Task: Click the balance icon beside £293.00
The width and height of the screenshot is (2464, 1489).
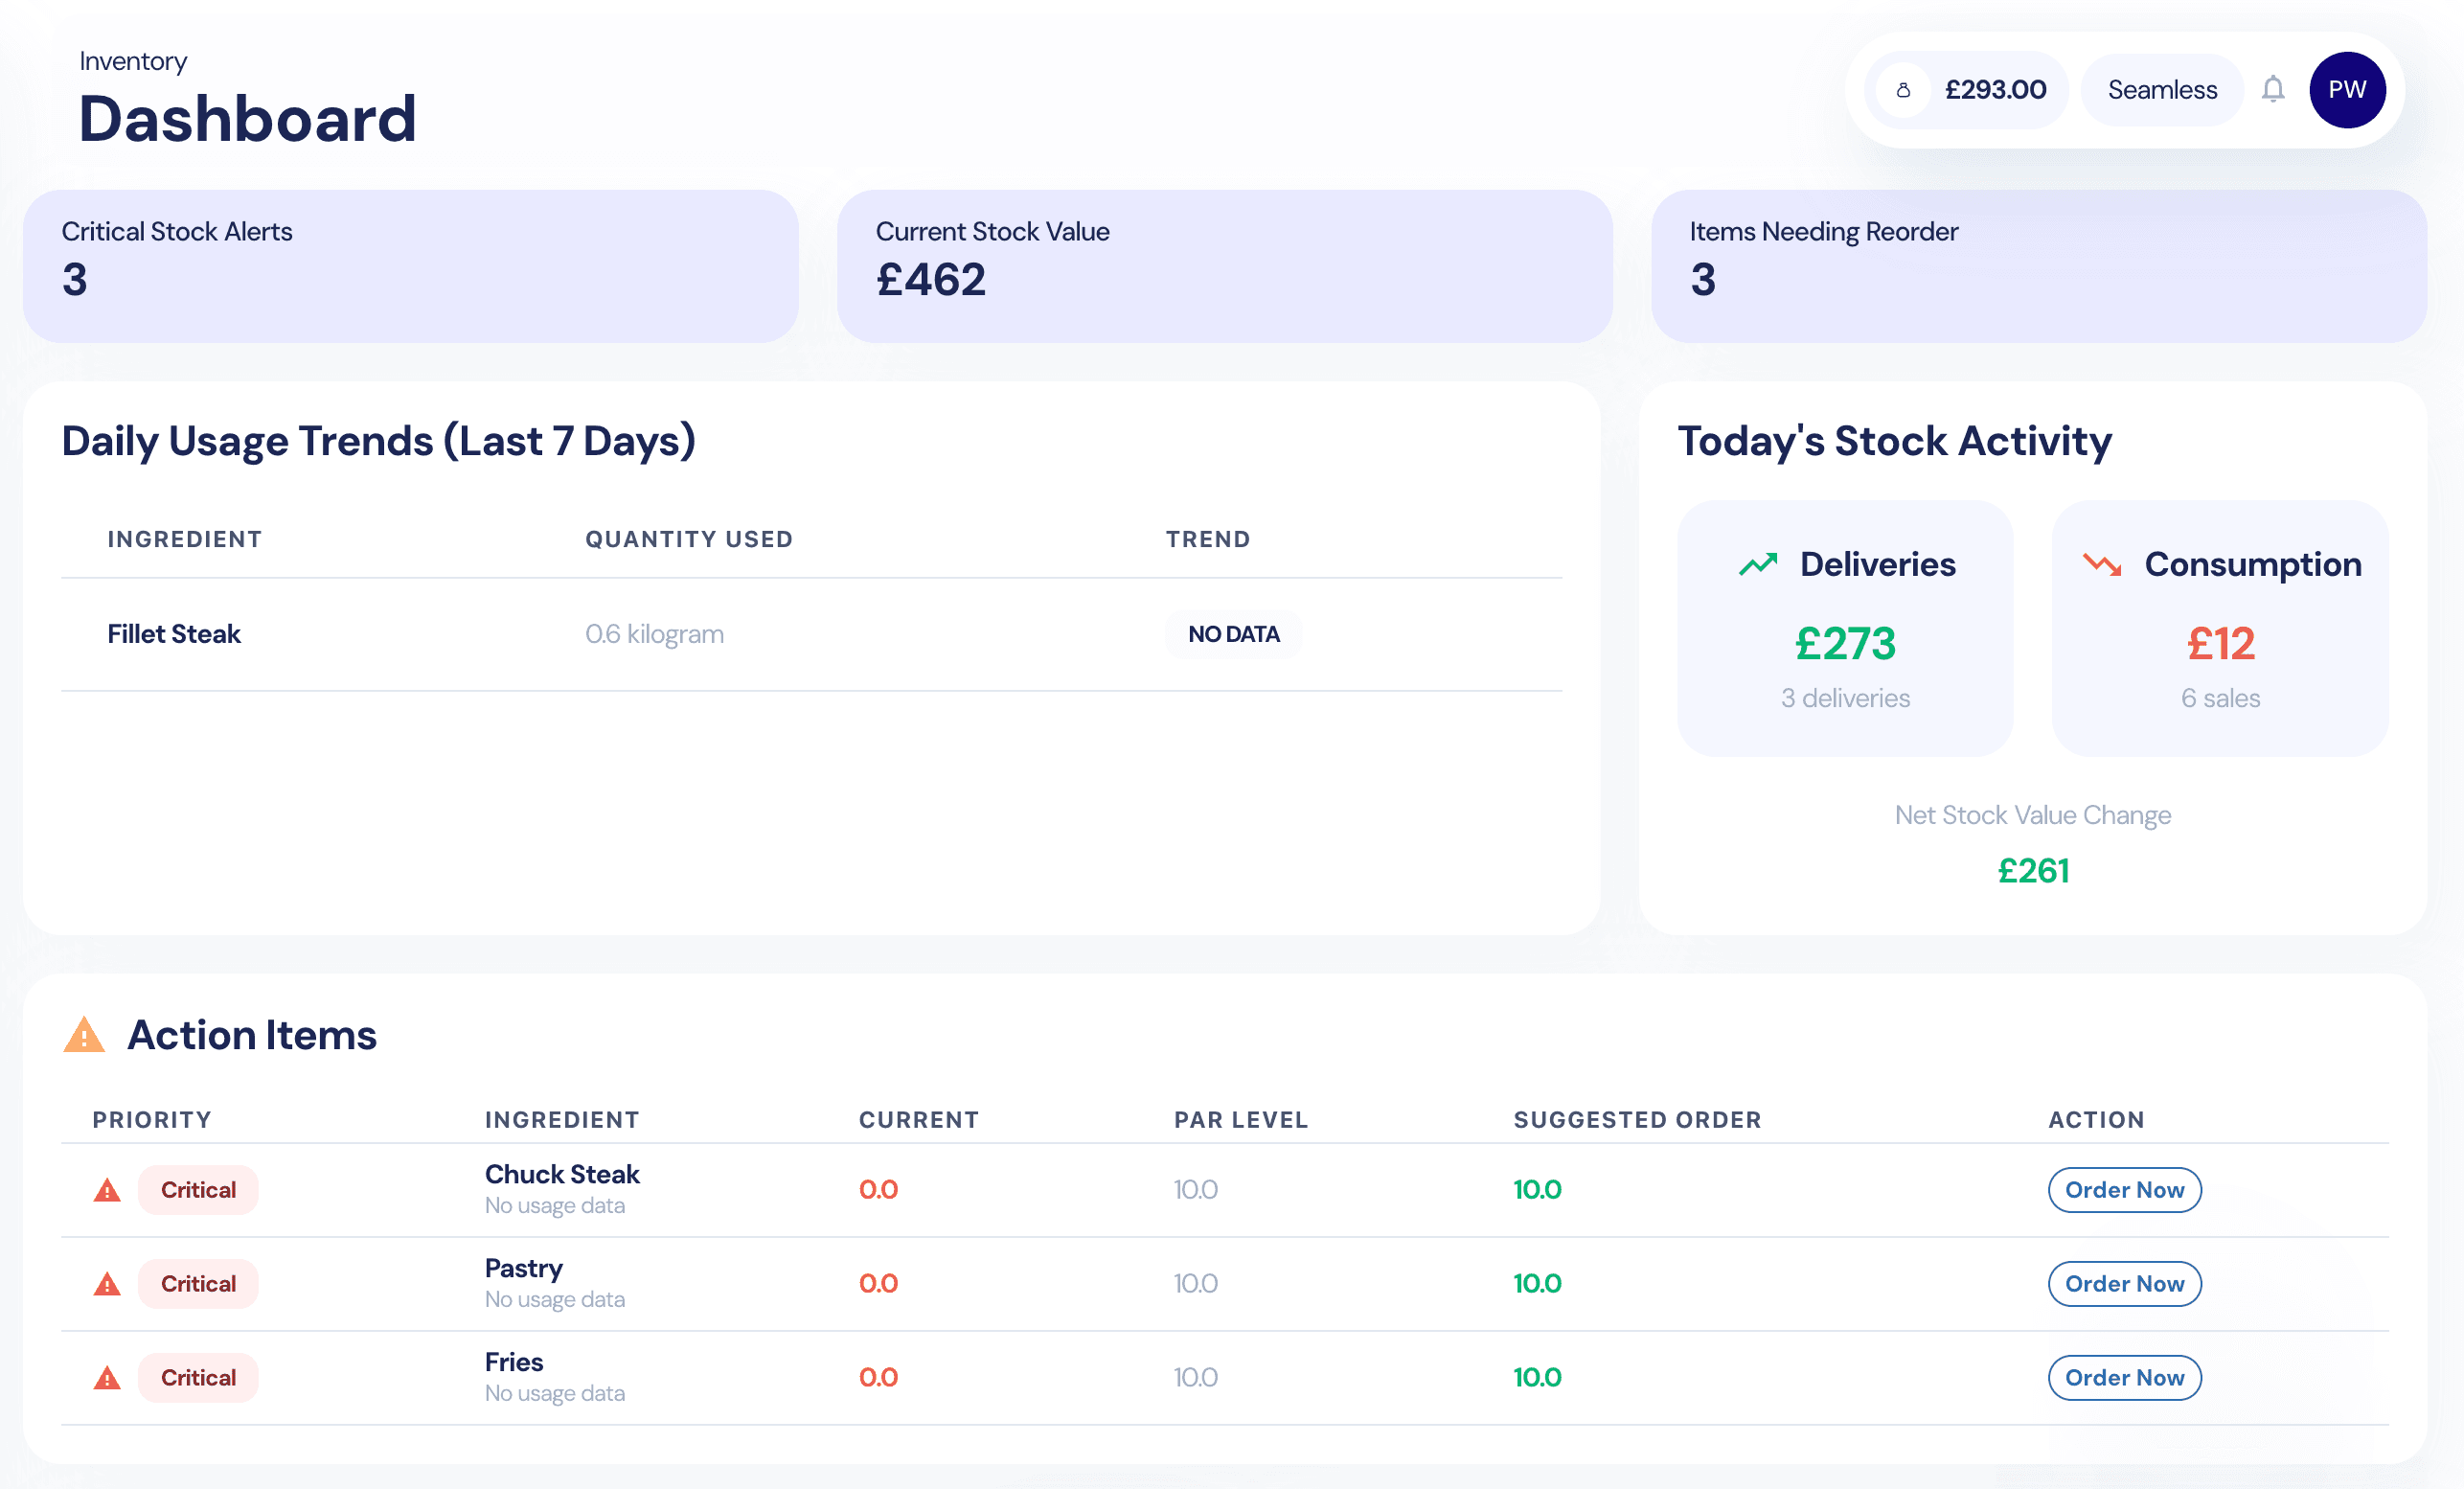Action: (1903, 90)
